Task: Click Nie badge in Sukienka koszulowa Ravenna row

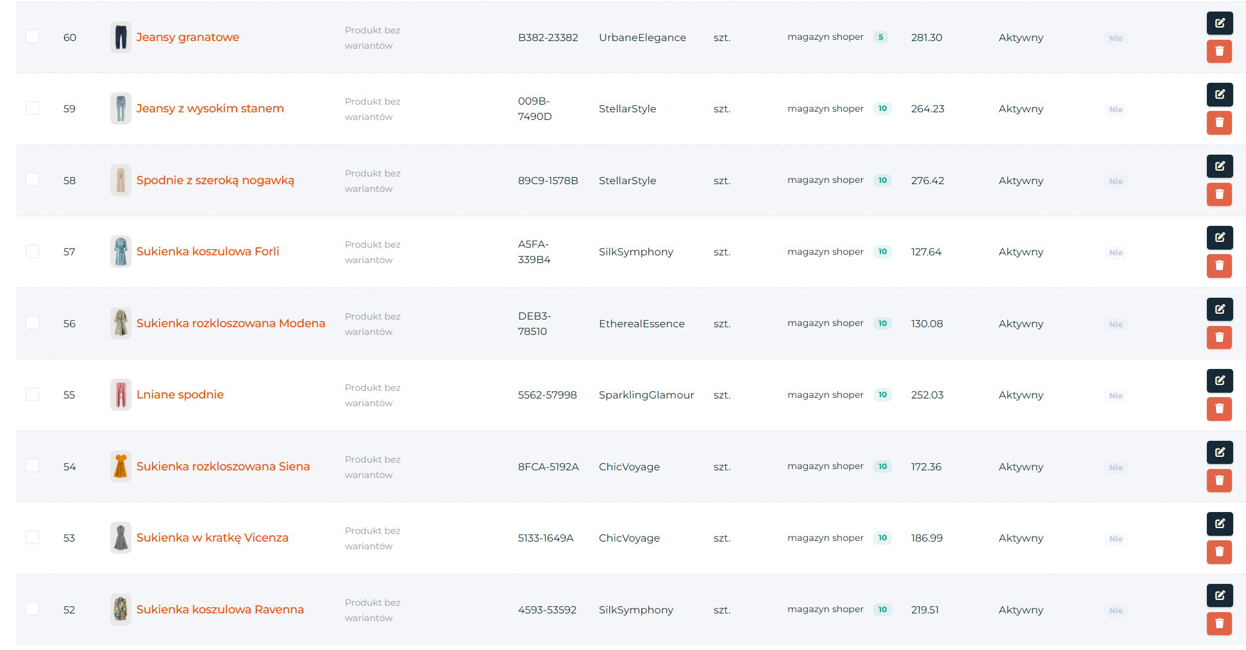Action: coord(1116,611)
